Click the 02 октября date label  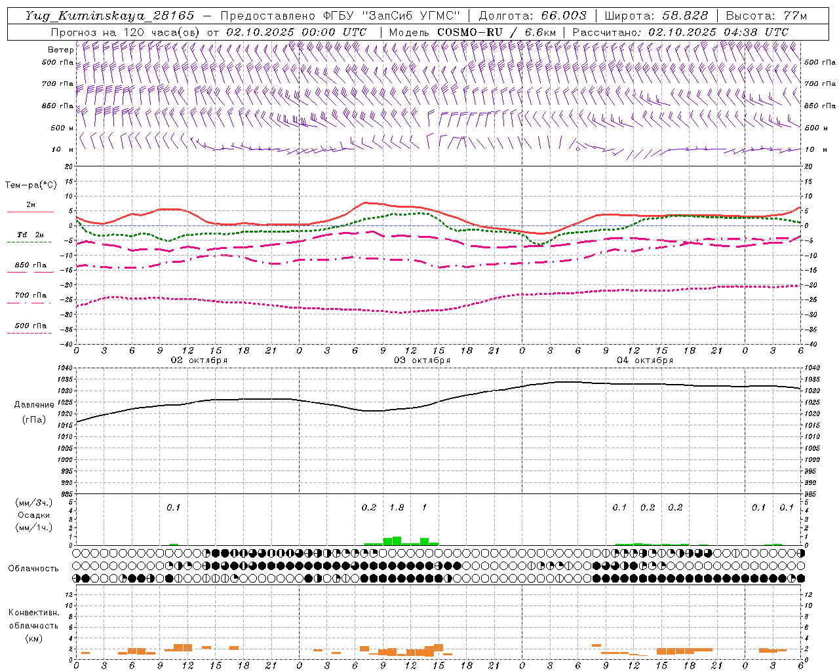(199, 360)
